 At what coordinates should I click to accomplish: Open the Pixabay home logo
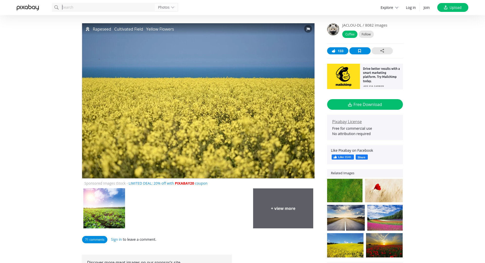[28, 8]
